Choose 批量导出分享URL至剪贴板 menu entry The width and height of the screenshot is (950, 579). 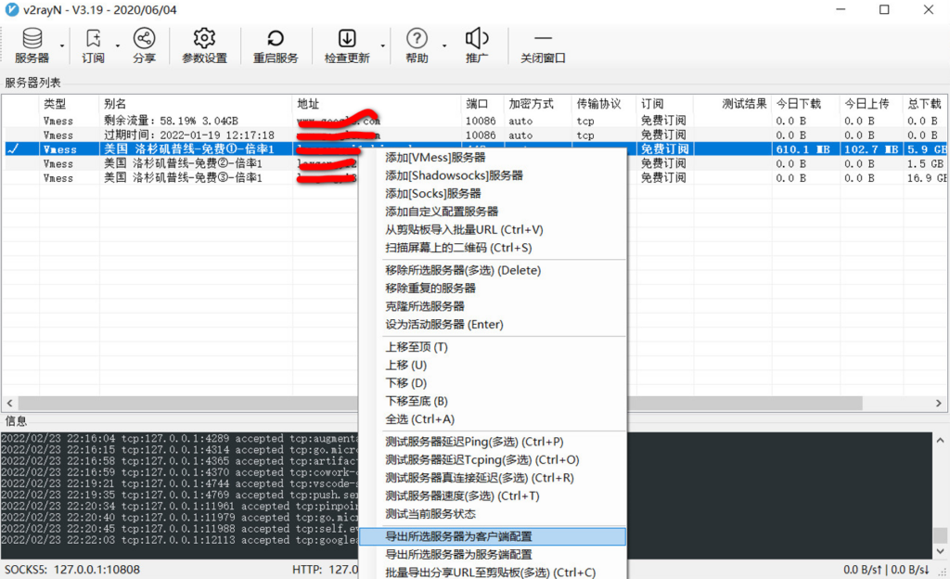492,572
